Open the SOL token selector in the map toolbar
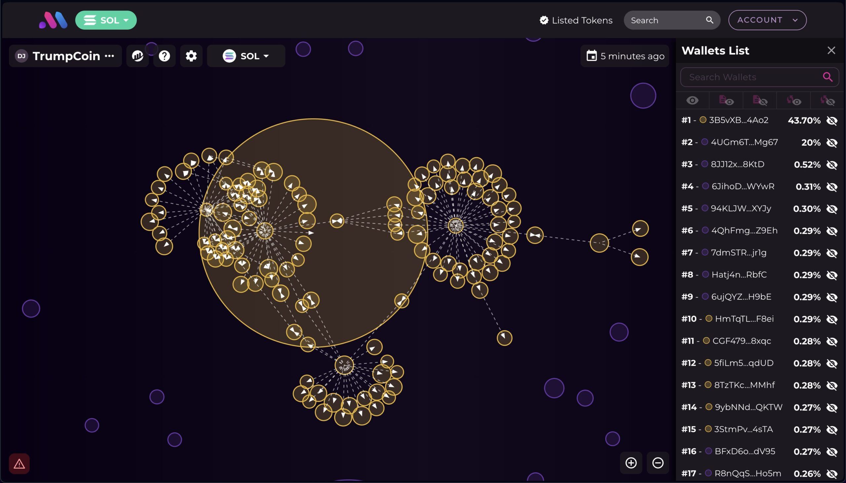 [246, 56]
